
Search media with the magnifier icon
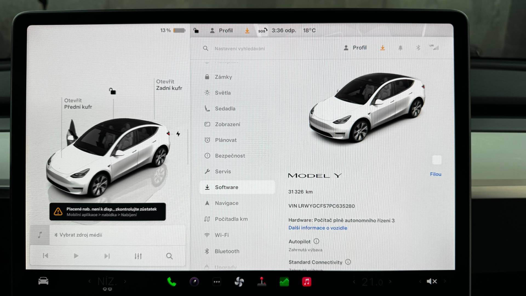click(x=169, y=256)
